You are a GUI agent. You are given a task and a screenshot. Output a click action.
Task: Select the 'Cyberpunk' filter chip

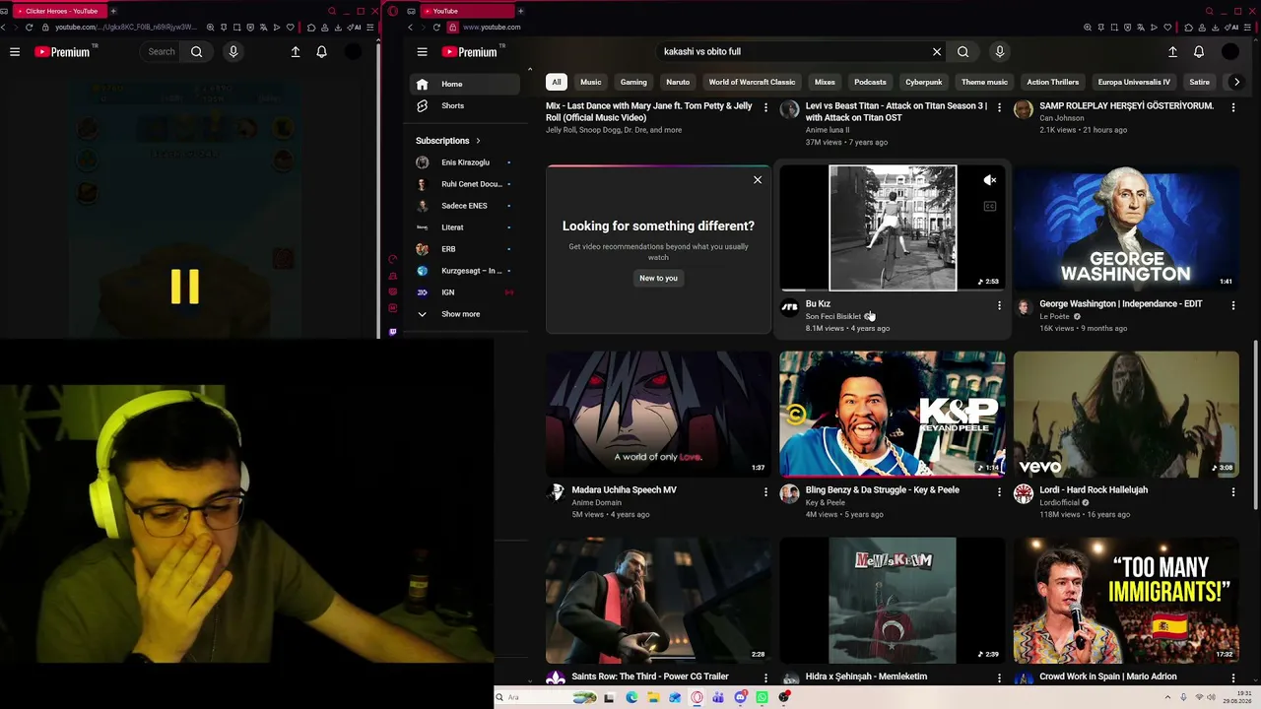tap(924, 82)
